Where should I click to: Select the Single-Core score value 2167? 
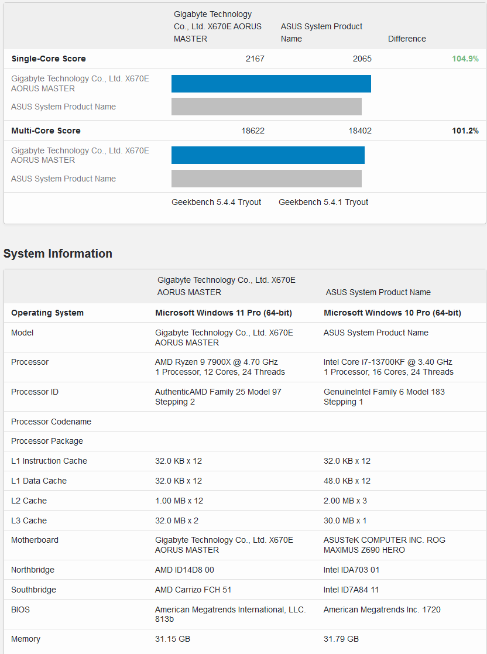(x=255, y=59)
